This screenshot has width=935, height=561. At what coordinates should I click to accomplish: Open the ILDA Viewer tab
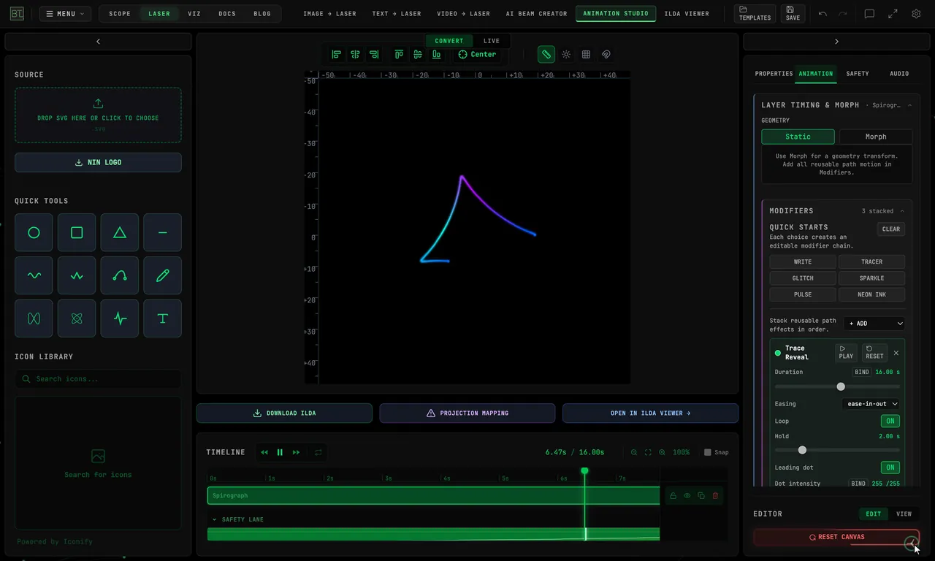[687, 14]
